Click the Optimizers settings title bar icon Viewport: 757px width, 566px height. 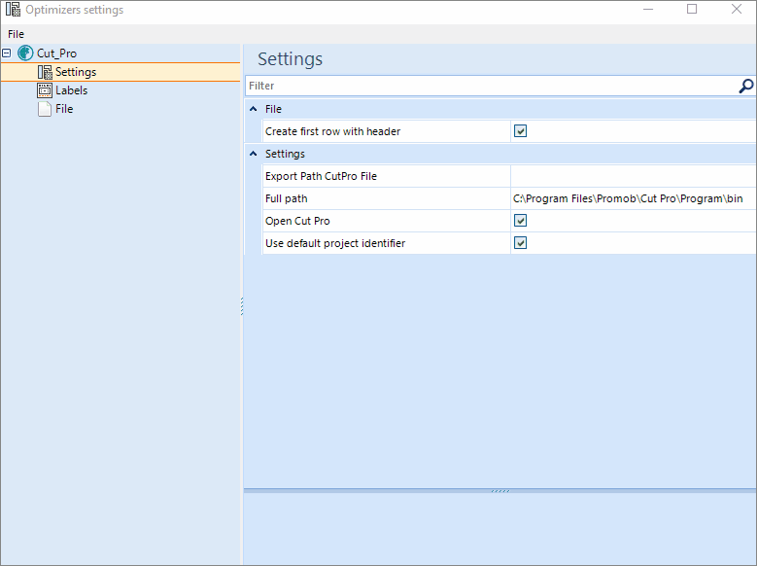coord(13,9)
